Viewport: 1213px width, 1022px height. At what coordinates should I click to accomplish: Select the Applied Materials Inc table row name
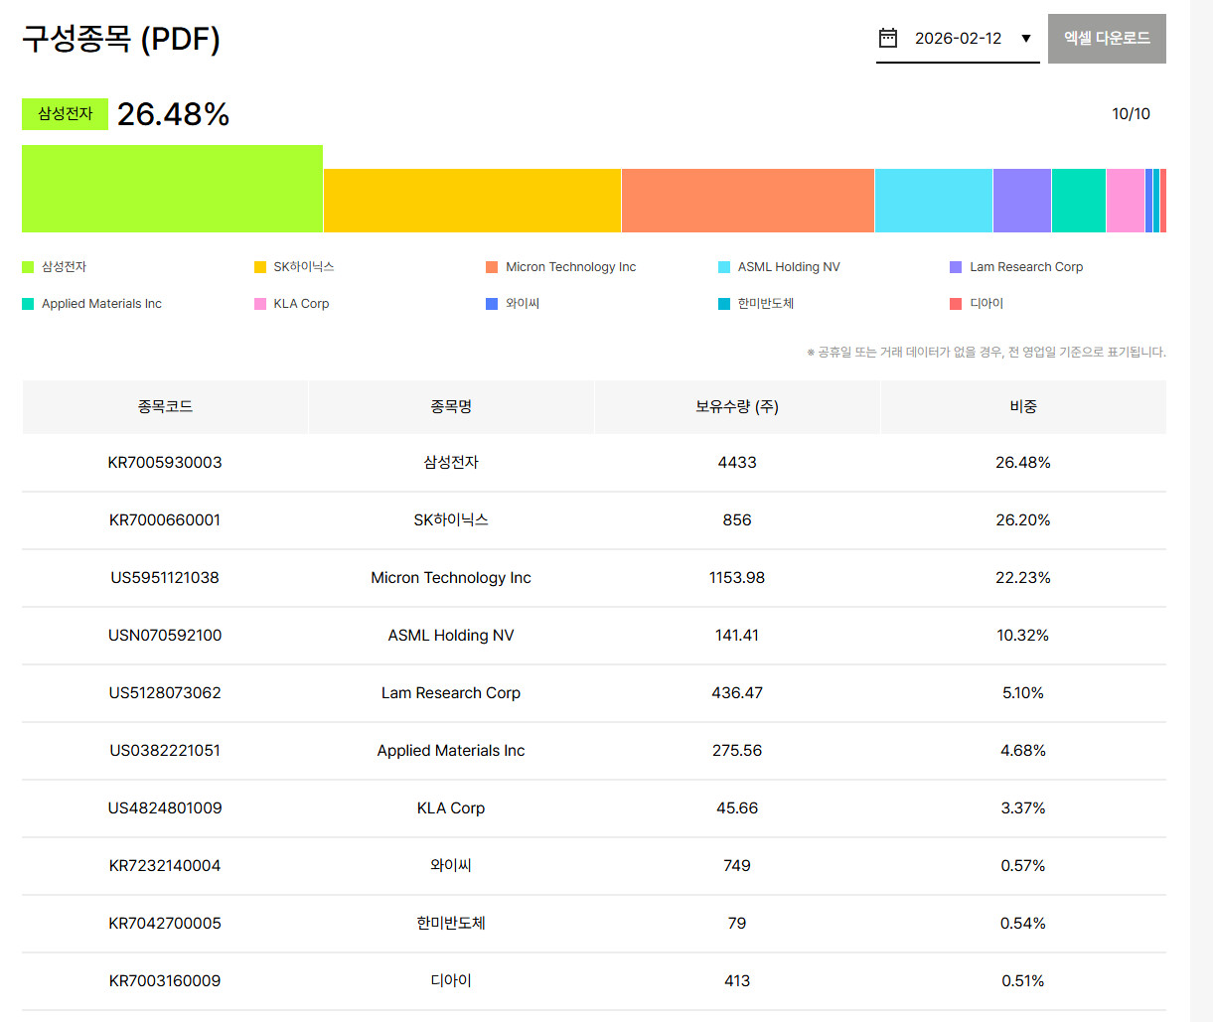click(x=451, y=751)
